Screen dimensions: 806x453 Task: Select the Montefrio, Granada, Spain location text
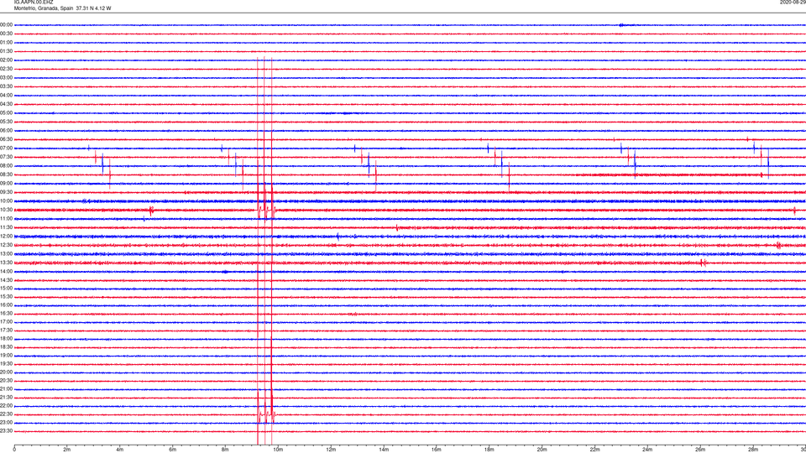[44, 8]
